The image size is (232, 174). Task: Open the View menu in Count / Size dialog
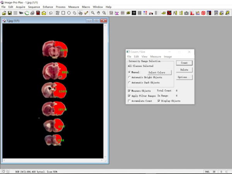point(144,56)
